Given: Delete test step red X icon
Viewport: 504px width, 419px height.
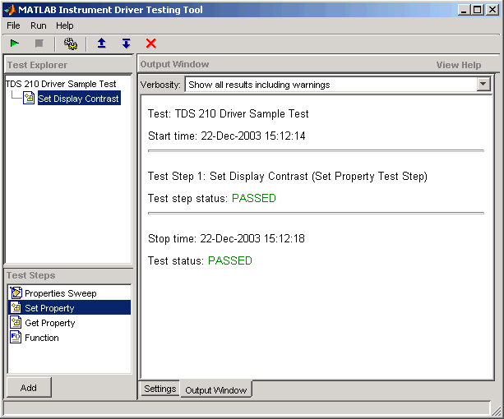Looking at the screenshot, I should [150, 44].
